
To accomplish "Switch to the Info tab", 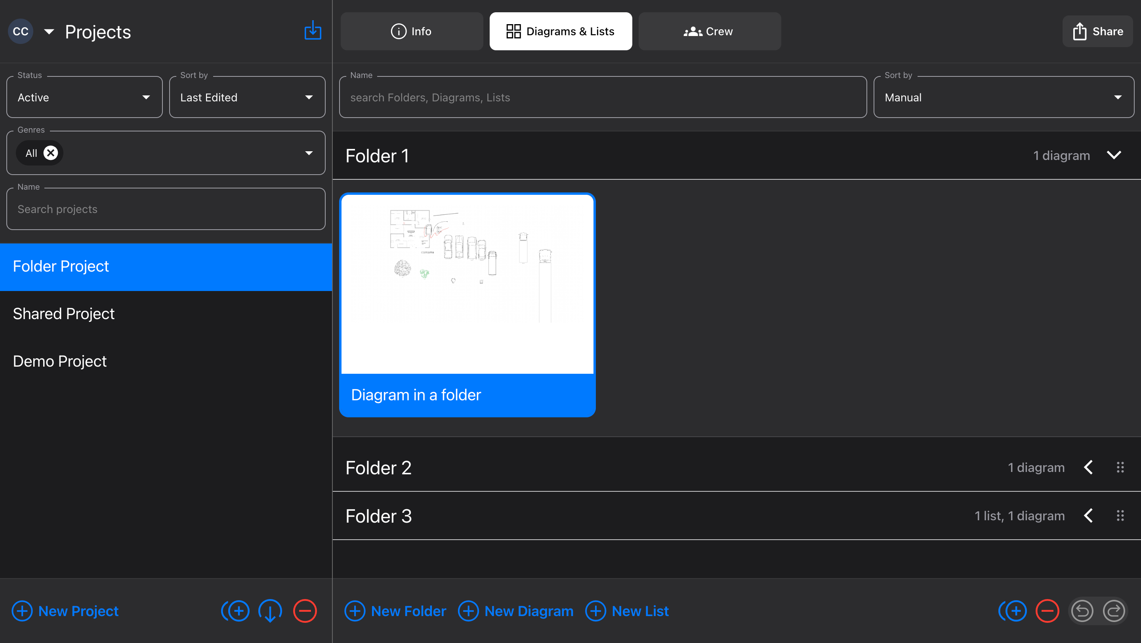I will (412, 31).
